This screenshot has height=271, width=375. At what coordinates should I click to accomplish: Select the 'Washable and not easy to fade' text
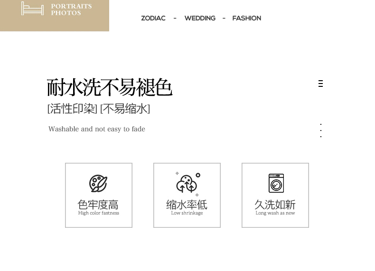[x=97, y=129]
